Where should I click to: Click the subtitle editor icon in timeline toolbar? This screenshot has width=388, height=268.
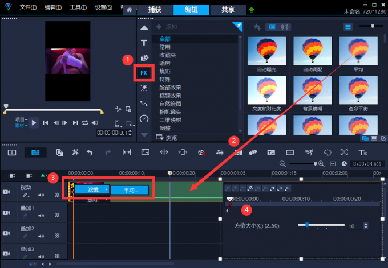[271, 152]
